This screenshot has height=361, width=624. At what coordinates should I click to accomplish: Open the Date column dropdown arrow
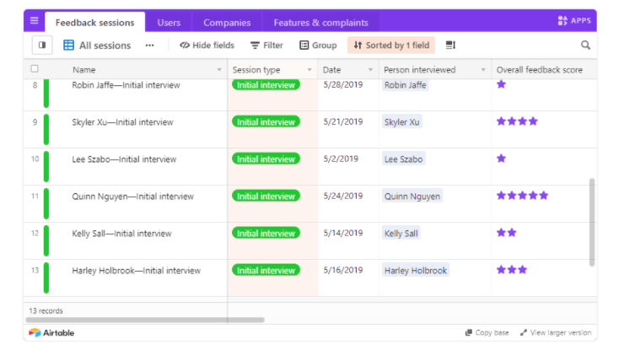tap(370, 70)
